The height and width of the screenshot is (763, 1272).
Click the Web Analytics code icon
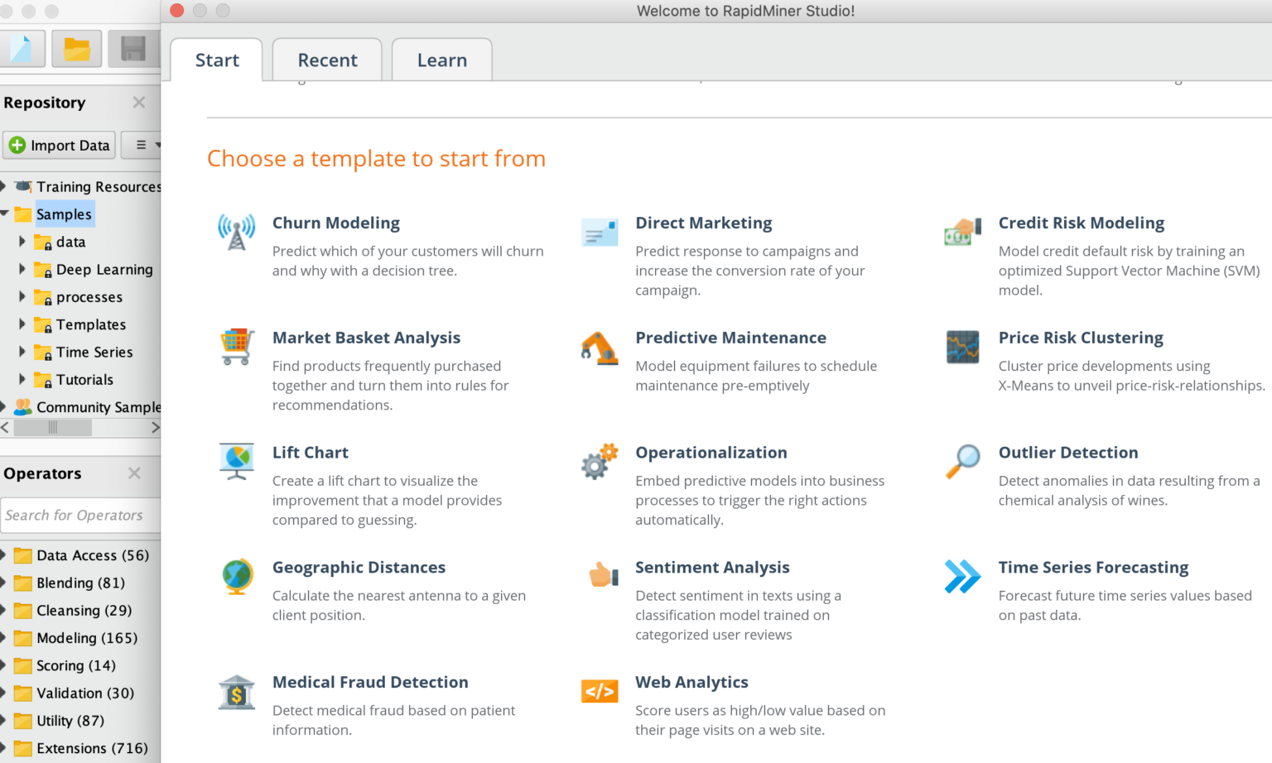(600, 691)
